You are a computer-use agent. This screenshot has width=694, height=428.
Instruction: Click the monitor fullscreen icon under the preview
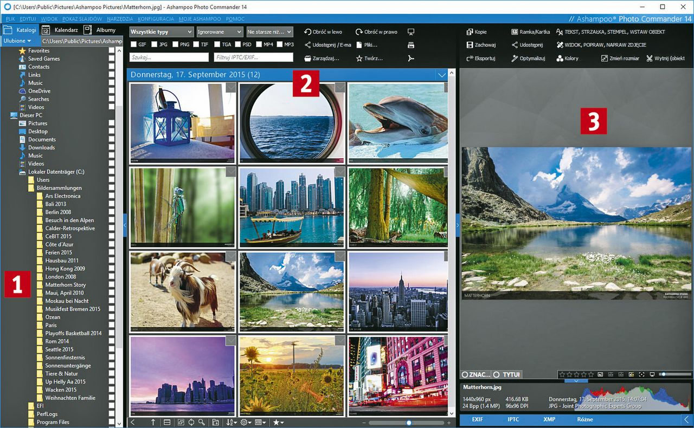[x=652, y=374]
